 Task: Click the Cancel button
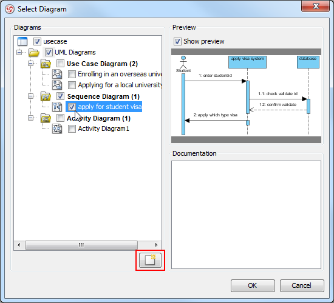pos(302,285)
